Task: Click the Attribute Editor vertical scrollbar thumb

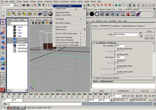Action: click(154, 48)
